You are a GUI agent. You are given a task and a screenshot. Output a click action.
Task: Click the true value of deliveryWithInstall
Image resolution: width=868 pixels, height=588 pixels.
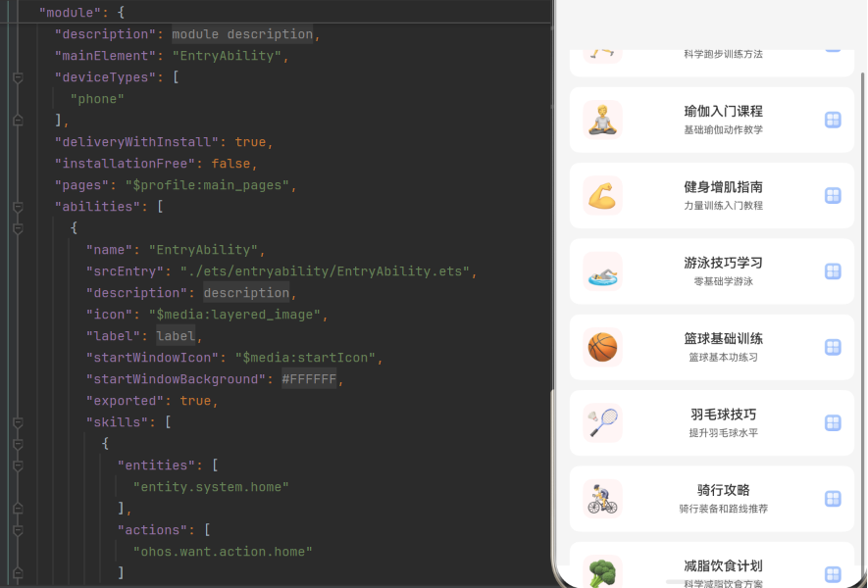click(x=250, y=142)
